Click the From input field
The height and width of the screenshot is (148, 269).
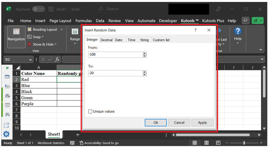116,55
